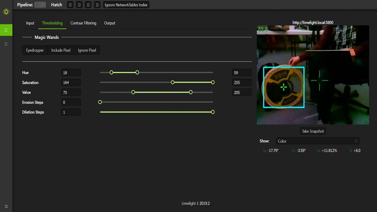Click the Limelight logo icon
Viewport: 377px width, 212px height.
click(6, 12)
